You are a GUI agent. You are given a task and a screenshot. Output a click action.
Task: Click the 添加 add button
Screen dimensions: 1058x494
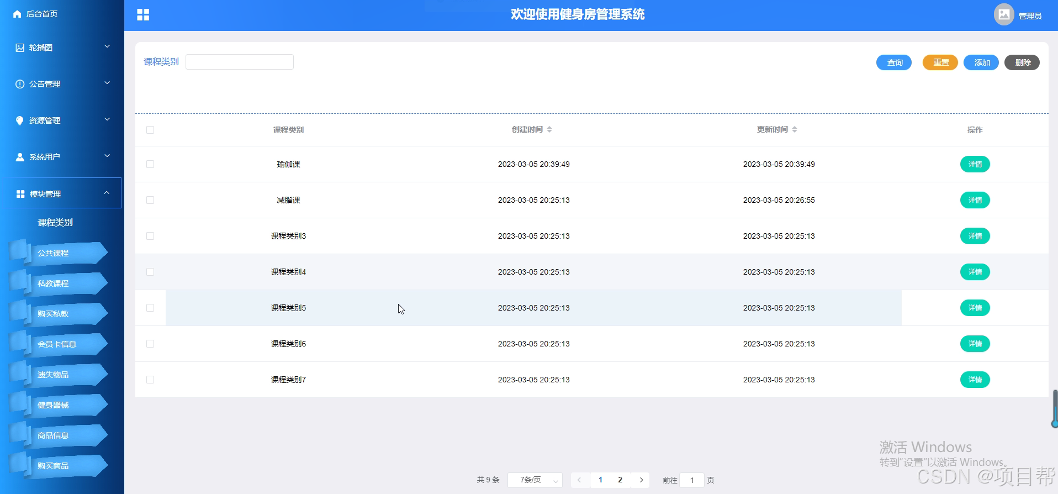(981, 62)
